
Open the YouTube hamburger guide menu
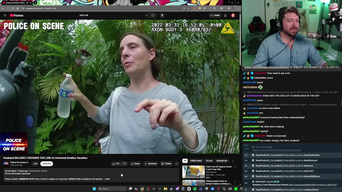(5, 15)
